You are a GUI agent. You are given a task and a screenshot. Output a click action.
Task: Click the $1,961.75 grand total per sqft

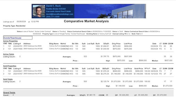tap(91, 95)
